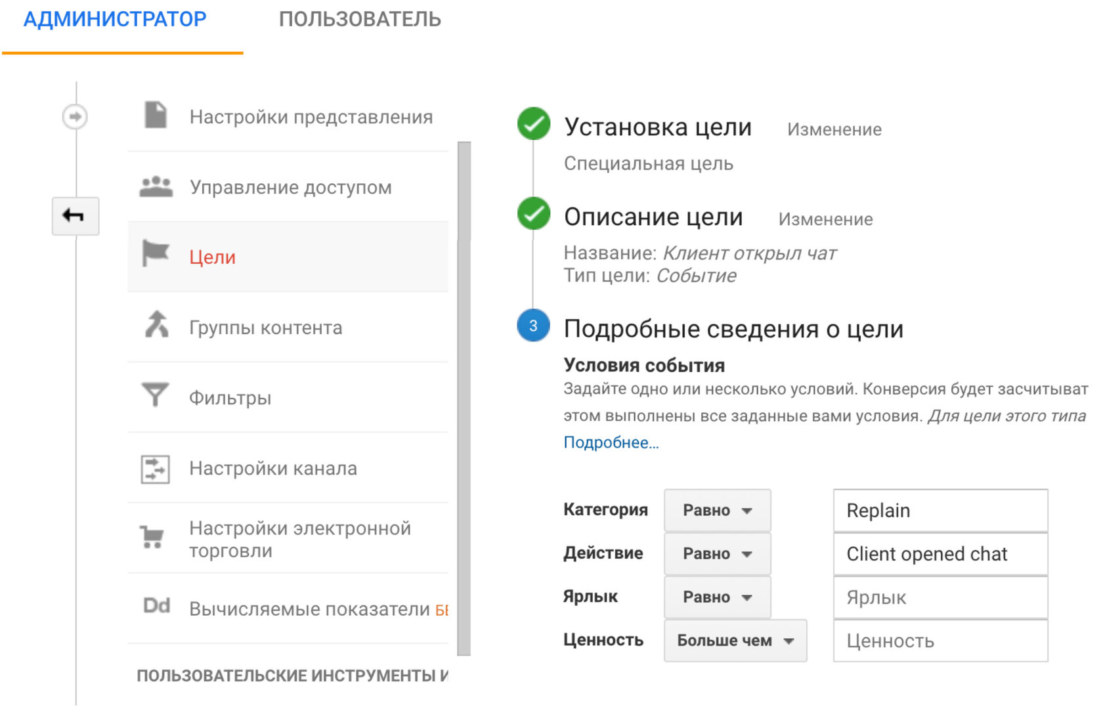Click the sidebar vertical scrollbar
The width and height of the screenshot is (1103, 709).
pyautogui.click(x=464, y=398)
